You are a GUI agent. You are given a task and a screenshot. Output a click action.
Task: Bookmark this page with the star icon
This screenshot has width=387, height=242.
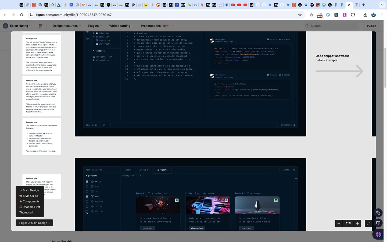pos(300,15)
